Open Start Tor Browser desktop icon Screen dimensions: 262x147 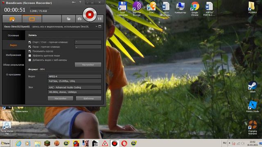click(137, 9)
